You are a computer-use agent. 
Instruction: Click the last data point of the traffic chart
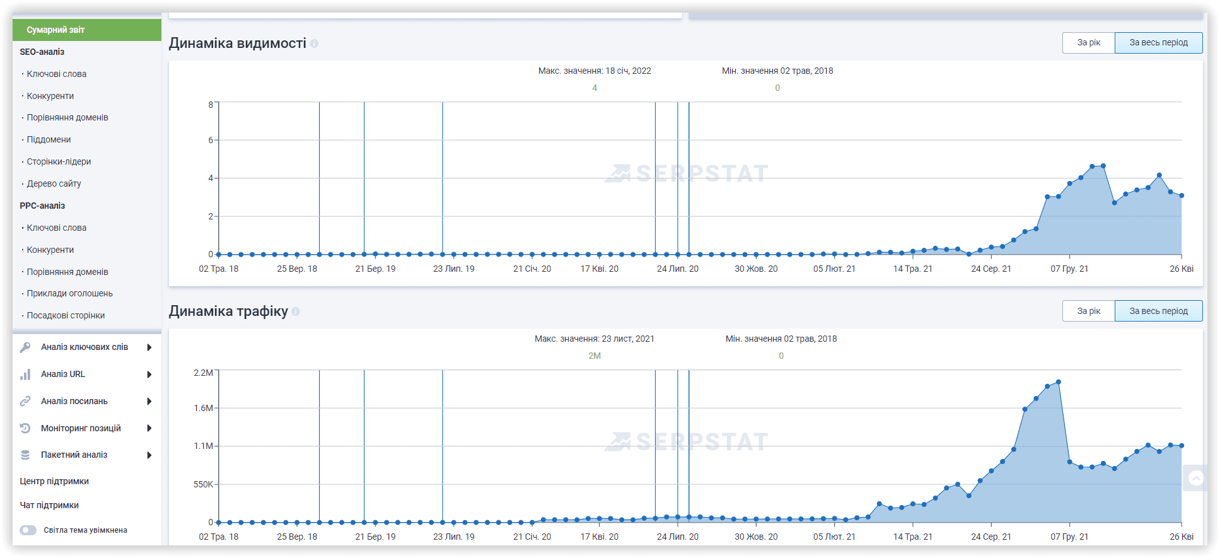[x=1182, y=446]
